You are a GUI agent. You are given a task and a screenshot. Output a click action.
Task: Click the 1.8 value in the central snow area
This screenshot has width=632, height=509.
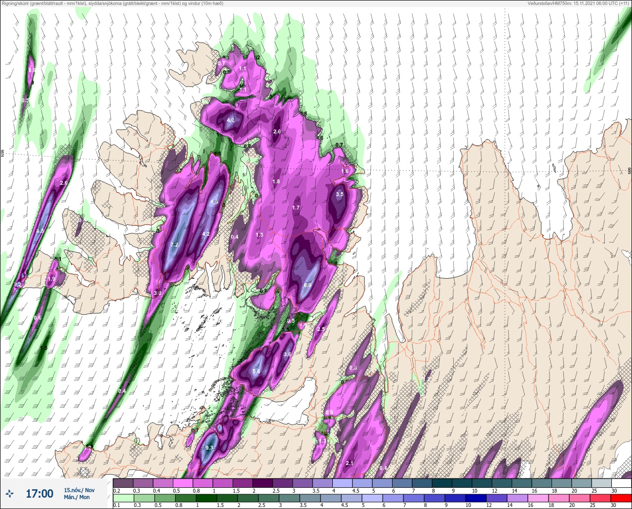[276, 182]
